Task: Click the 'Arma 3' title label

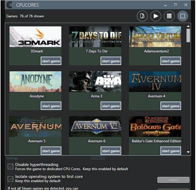Action: coord(97,96)
